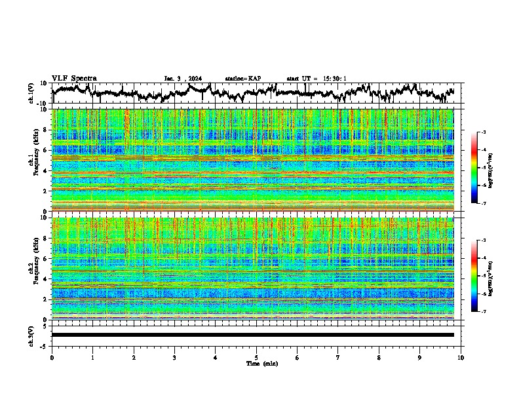The width and height of the screenshot is (519, 401).
Task: Click inside the ch.2 spectrogram panel
Action: click(253, 269)
